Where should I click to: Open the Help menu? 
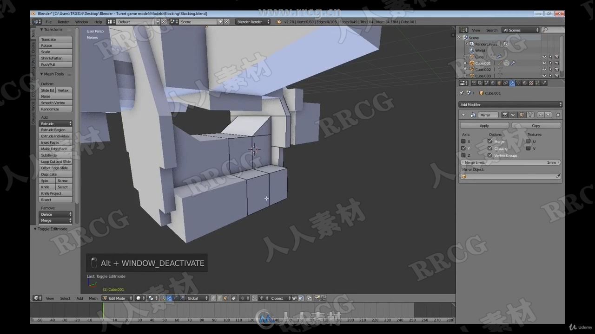98,22
